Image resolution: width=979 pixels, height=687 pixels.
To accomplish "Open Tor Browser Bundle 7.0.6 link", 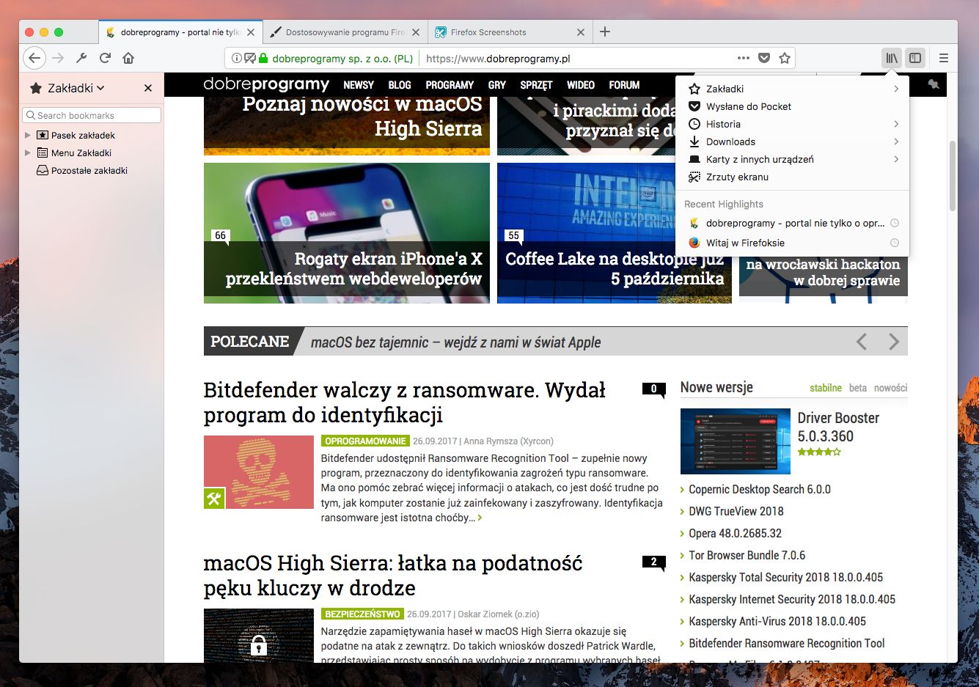I will (747, 555).
